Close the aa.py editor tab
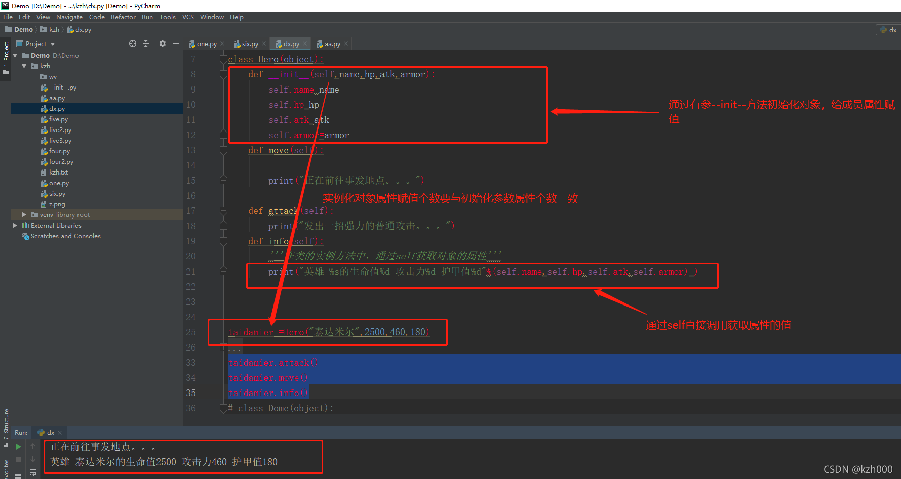The width and height of the screenshot is (901, 479). (x=346, y=44)
